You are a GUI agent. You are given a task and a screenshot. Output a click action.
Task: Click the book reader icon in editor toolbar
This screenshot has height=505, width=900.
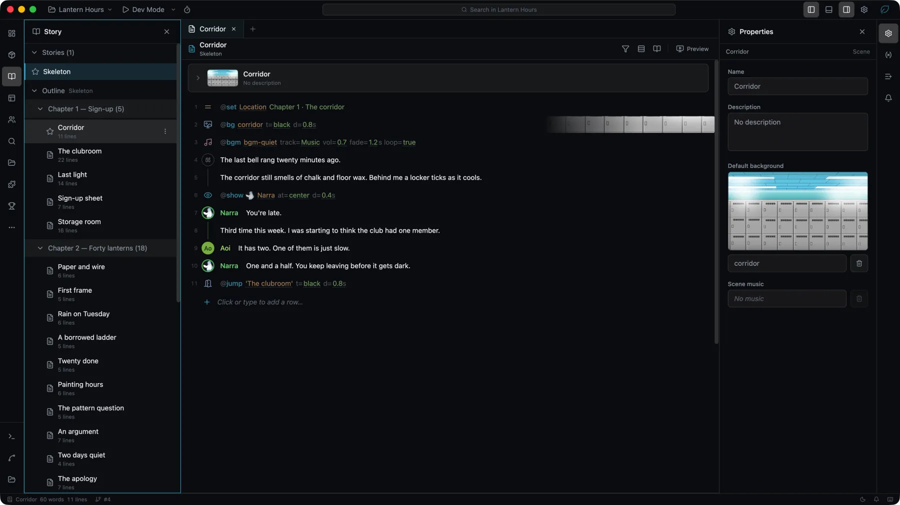tap(657, 49)
